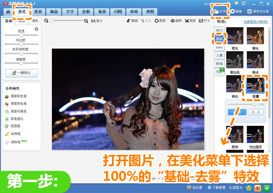
Task: Click the 清晰度 sharpness slider
Action: 21,63
